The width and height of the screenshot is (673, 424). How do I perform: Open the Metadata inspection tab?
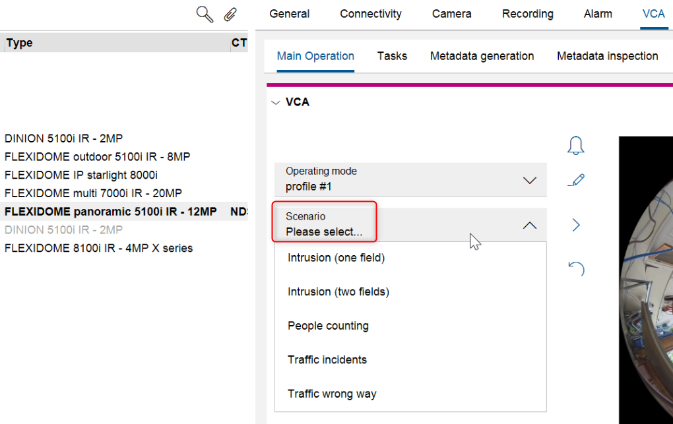click(x=607, y=56)
